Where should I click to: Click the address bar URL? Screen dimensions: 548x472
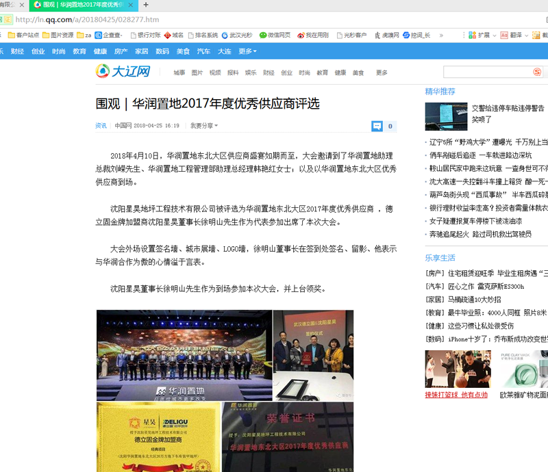(x=87, y=20)
